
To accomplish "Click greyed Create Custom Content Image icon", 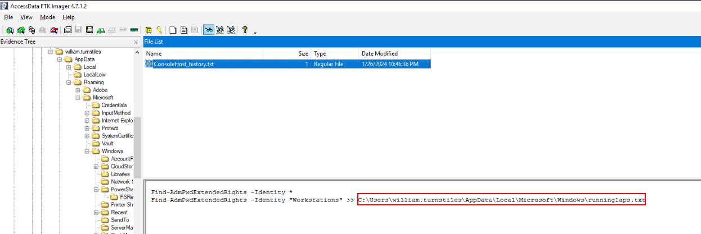I will point(111,30).
